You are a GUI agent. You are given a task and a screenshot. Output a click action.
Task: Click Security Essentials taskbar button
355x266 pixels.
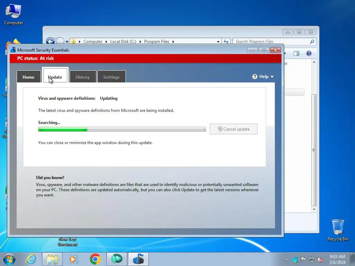[138, 259]
